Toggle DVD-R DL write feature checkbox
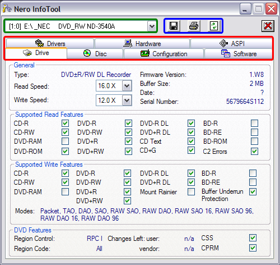 pyautogui.click(x=192, y=173)
